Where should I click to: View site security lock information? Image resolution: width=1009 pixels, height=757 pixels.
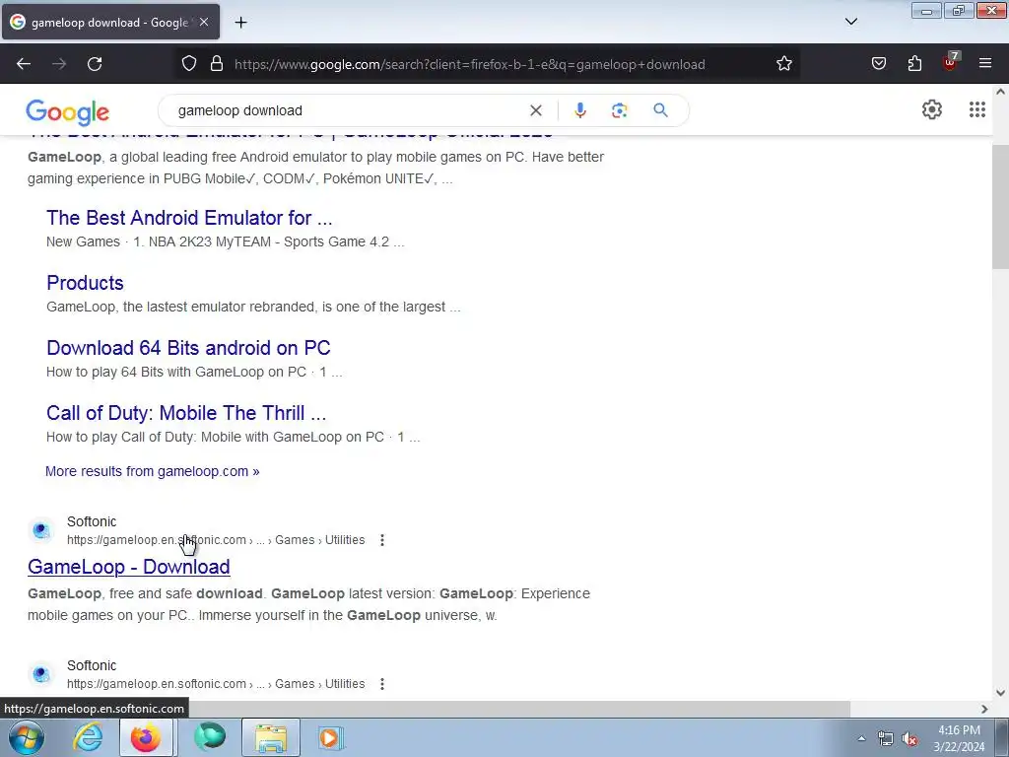coord(217,64)
